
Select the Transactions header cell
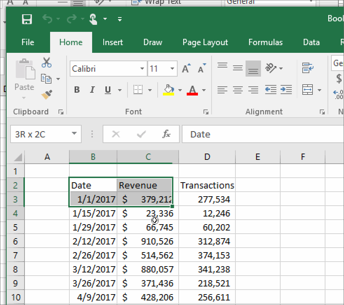[207, 185]
